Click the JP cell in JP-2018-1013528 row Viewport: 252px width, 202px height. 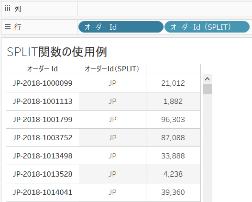pos(112,174)
